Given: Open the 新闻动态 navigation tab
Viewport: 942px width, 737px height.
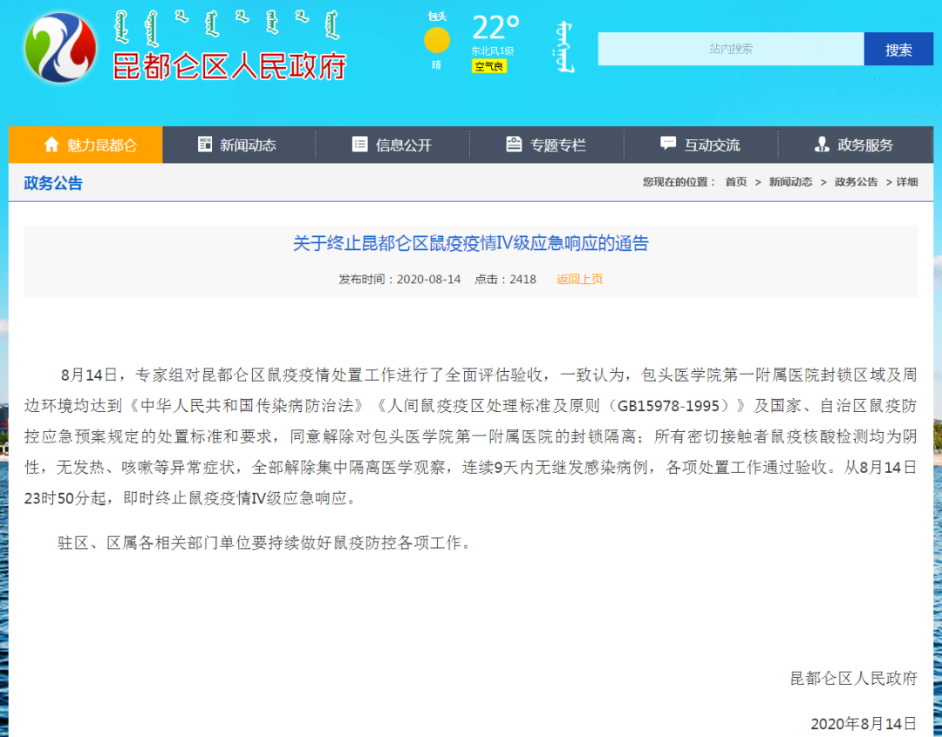Looking at the screenshot, I should tap(248, 145).
